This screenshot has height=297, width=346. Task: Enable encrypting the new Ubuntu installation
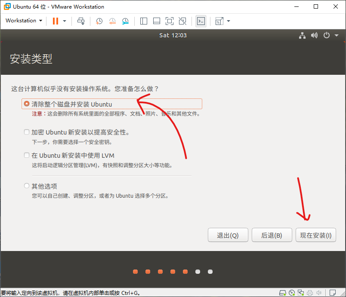[x=27, y=132]
